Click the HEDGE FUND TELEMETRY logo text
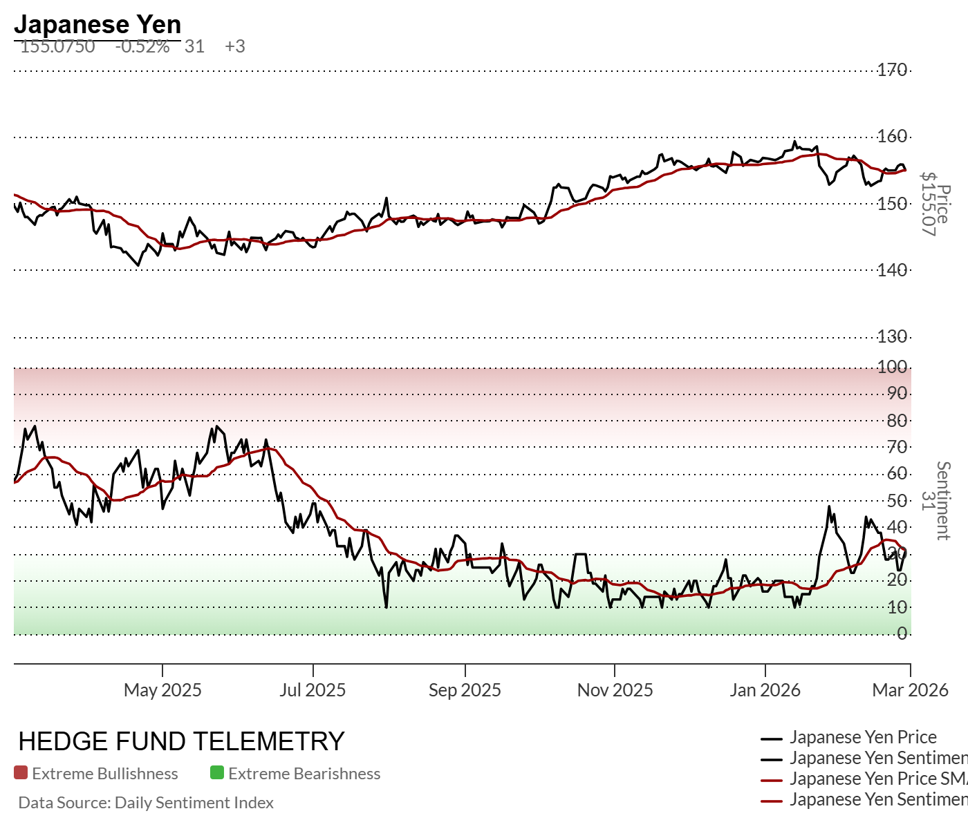This screenshot has height=829, width=968. [181, 741]
